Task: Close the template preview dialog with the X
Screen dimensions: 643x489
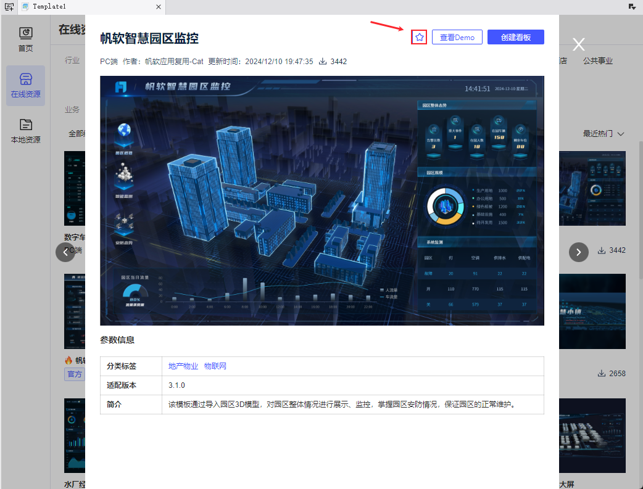Action: click(x=579, y=44)
